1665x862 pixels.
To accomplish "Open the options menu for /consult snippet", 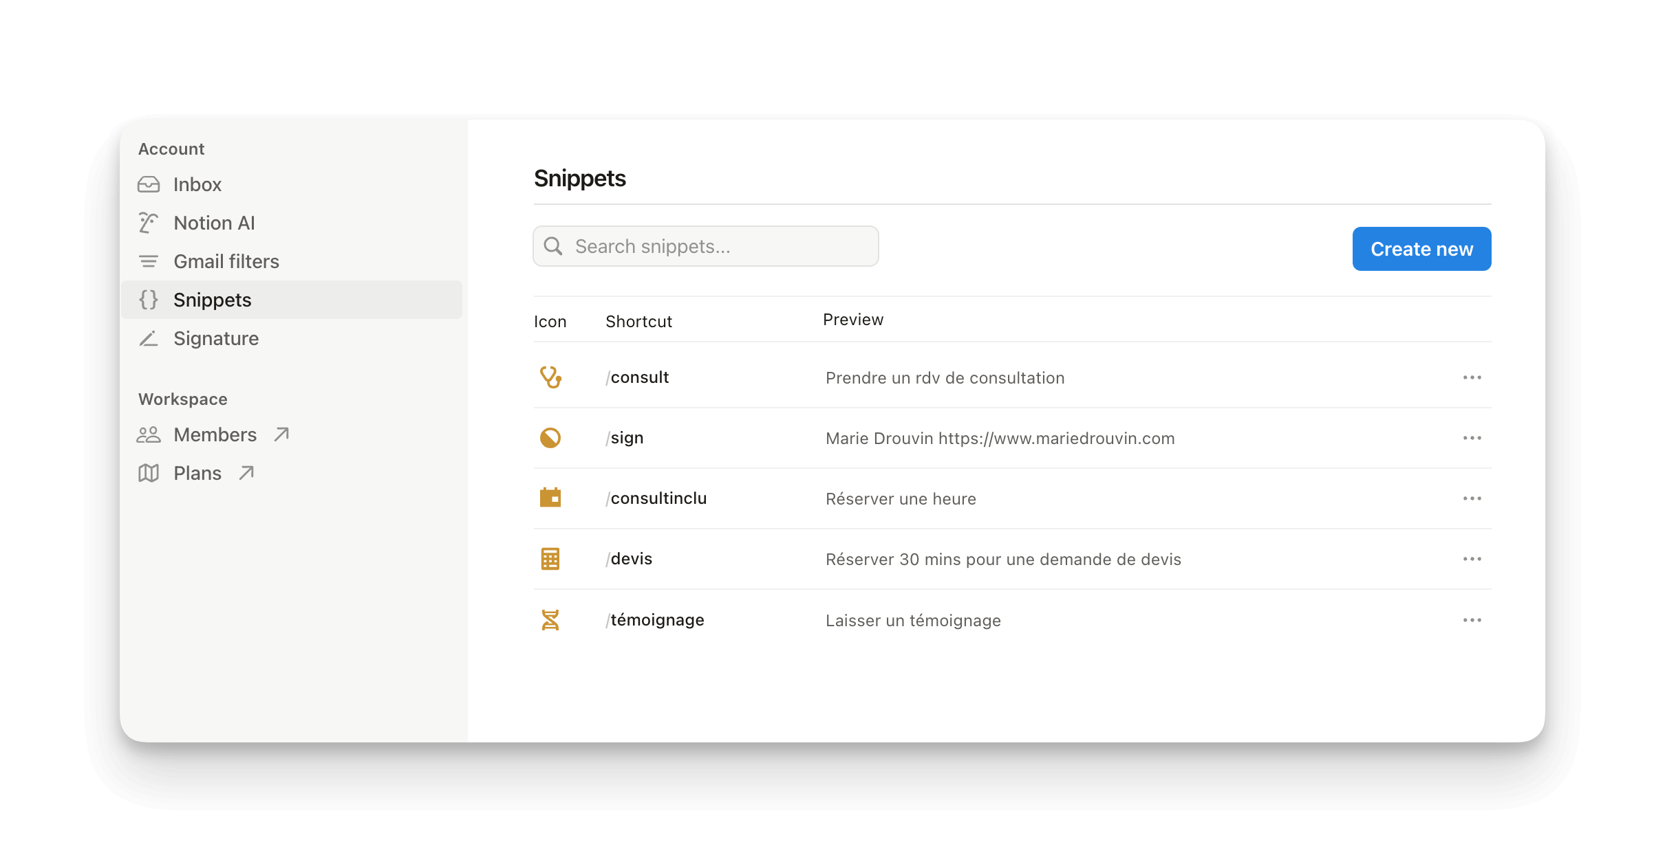I will [1472, 377].
